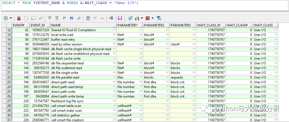Click the 'read by other session' cell
The width and height of the screenshot is (289, 122).
83,44
